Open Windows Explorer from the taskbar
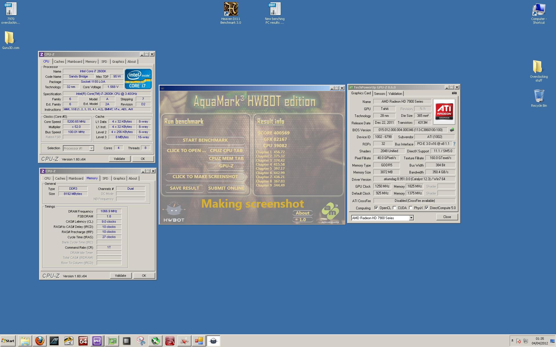Image resolution: width=556 pixels, height=347 pixels. 25,341
